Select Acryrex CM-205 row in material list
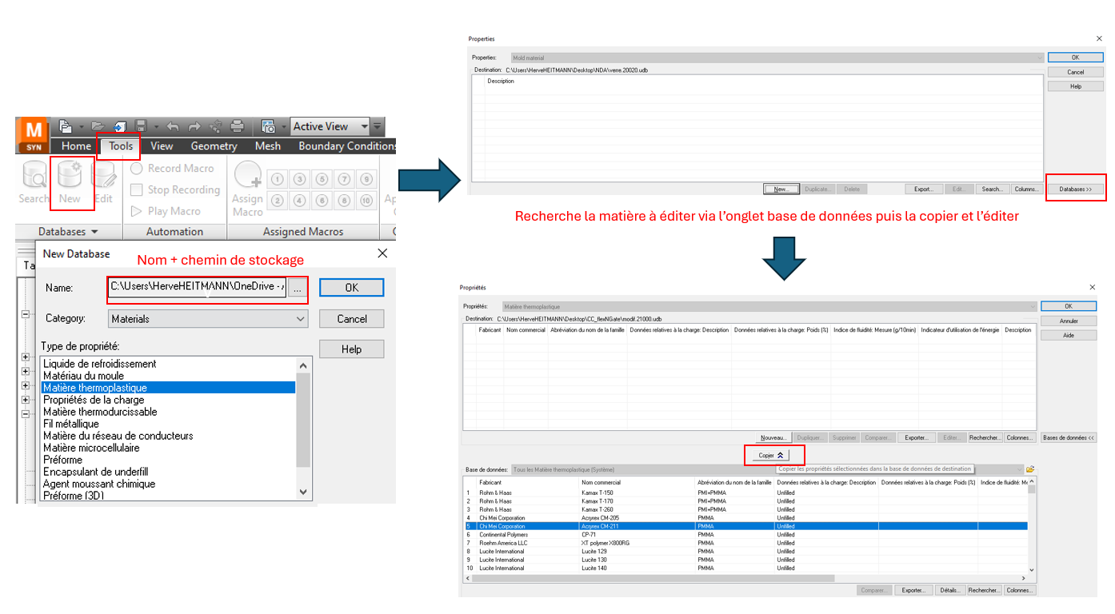 tap(600, 518)
